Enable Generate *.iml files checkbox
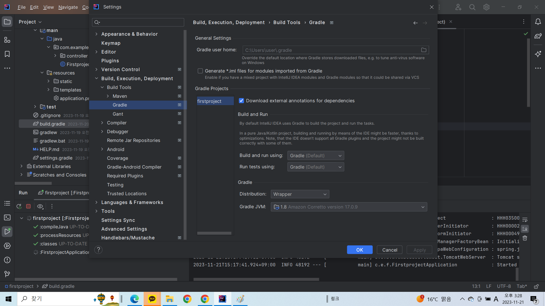 pyautogui.click(x=200, y=71)
